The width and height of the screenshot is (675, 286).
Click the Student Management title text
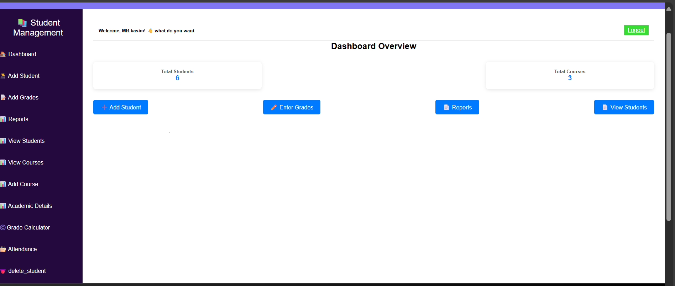point(38,28)
